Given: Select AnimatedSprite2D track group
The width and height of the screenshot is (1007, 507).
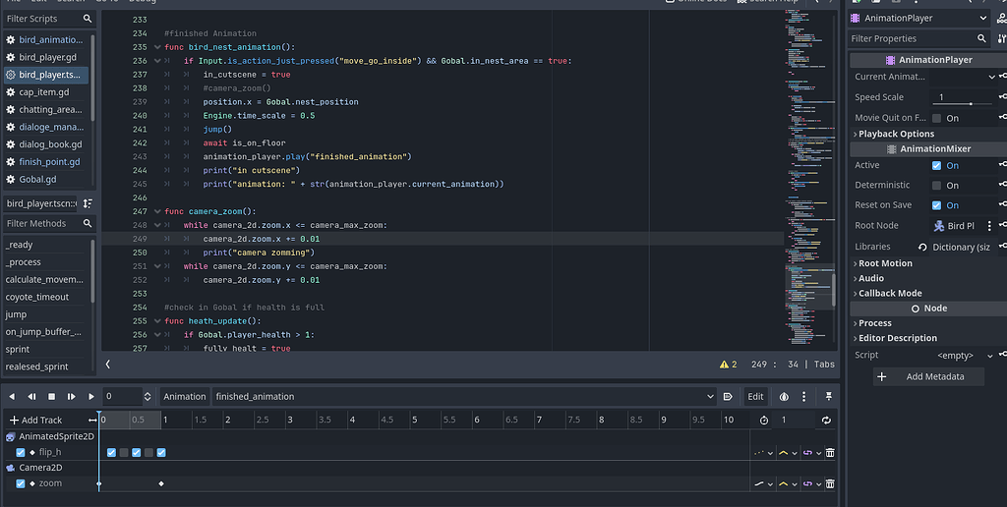Looking at the screenshot, I should click(49, 436).
